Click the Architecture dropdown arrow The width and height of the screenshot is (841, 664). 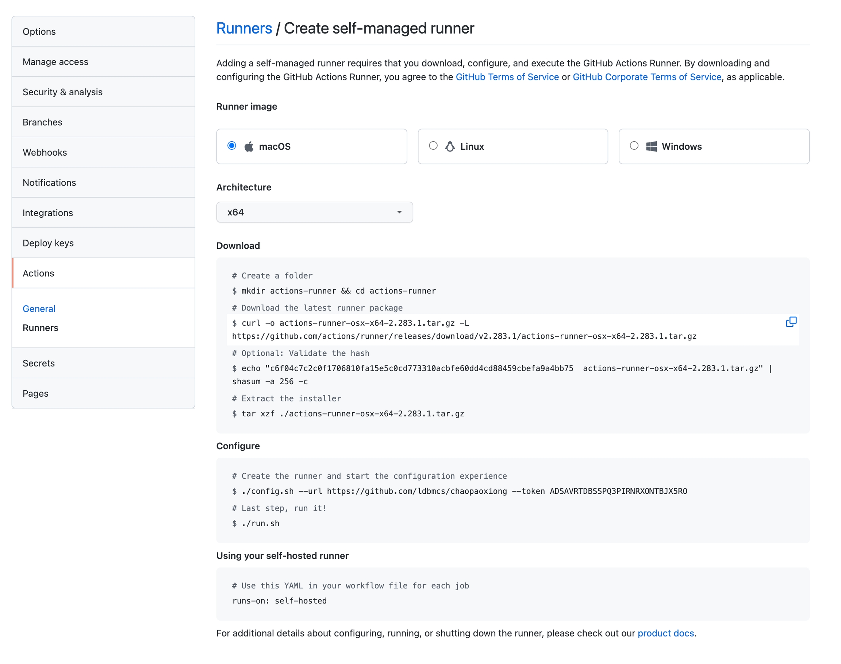399,212
